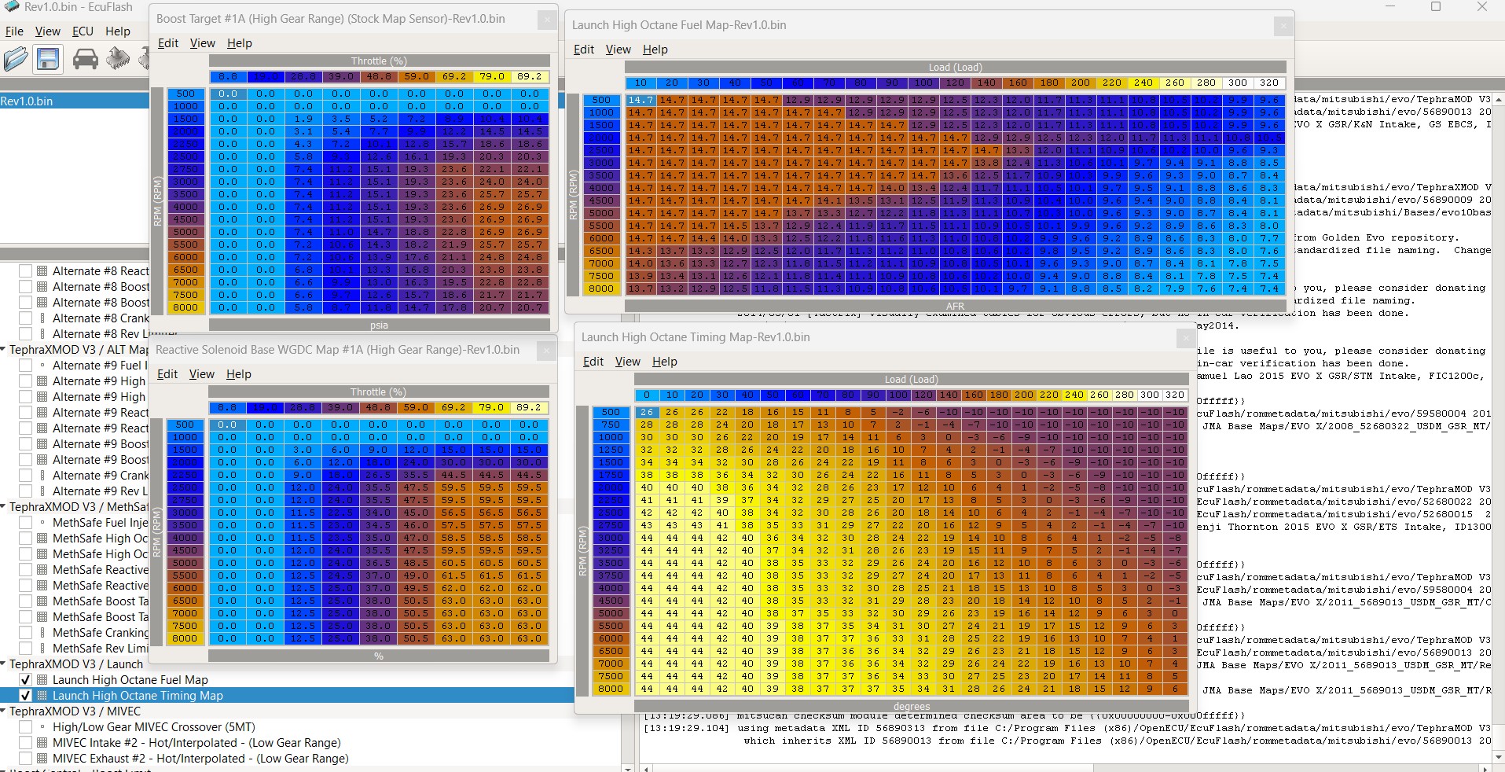Click selected 26 cell in Launch Timing Map
1505x772 pixels.
click(647, 412)
